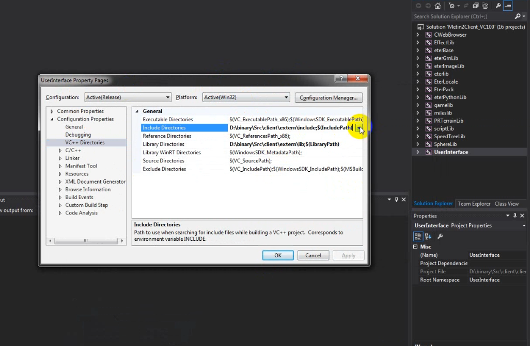Viewport: 530px width, 346px height.
Task: Pin the Output panel with the pushpin icon
Action: click(x=397, y=200)
